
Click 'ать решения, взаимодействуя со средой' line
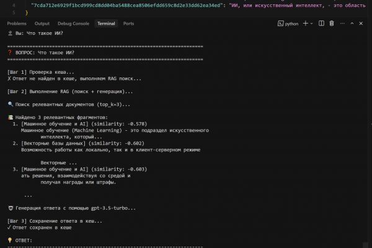click(76, 176)
